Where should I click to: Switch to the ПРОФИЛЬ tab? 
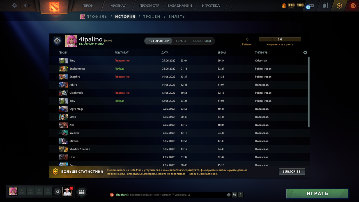(x=97, y=17)
